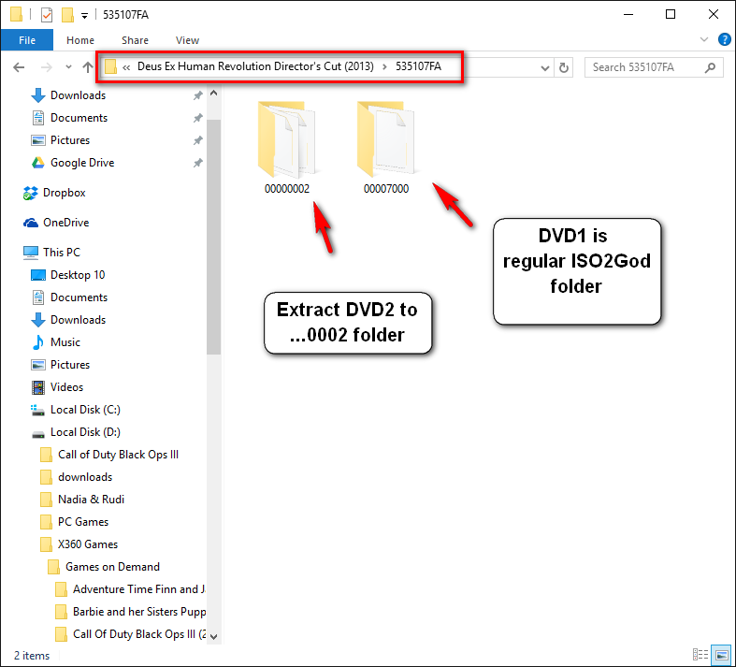Select Local Disk (D:)
This screenshot has height=667, width=736.
coord(85,432)
